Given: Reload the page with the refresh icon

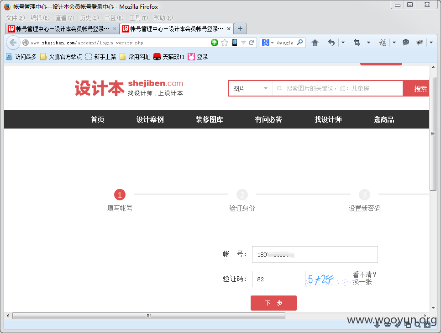Looking at the screenshot, I should click(252, 43).
